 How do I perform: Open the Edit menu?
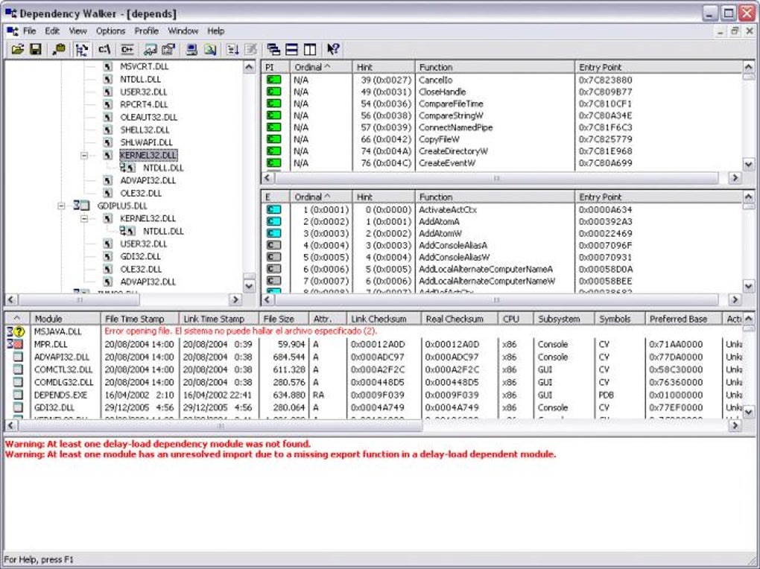pos(52,31)
